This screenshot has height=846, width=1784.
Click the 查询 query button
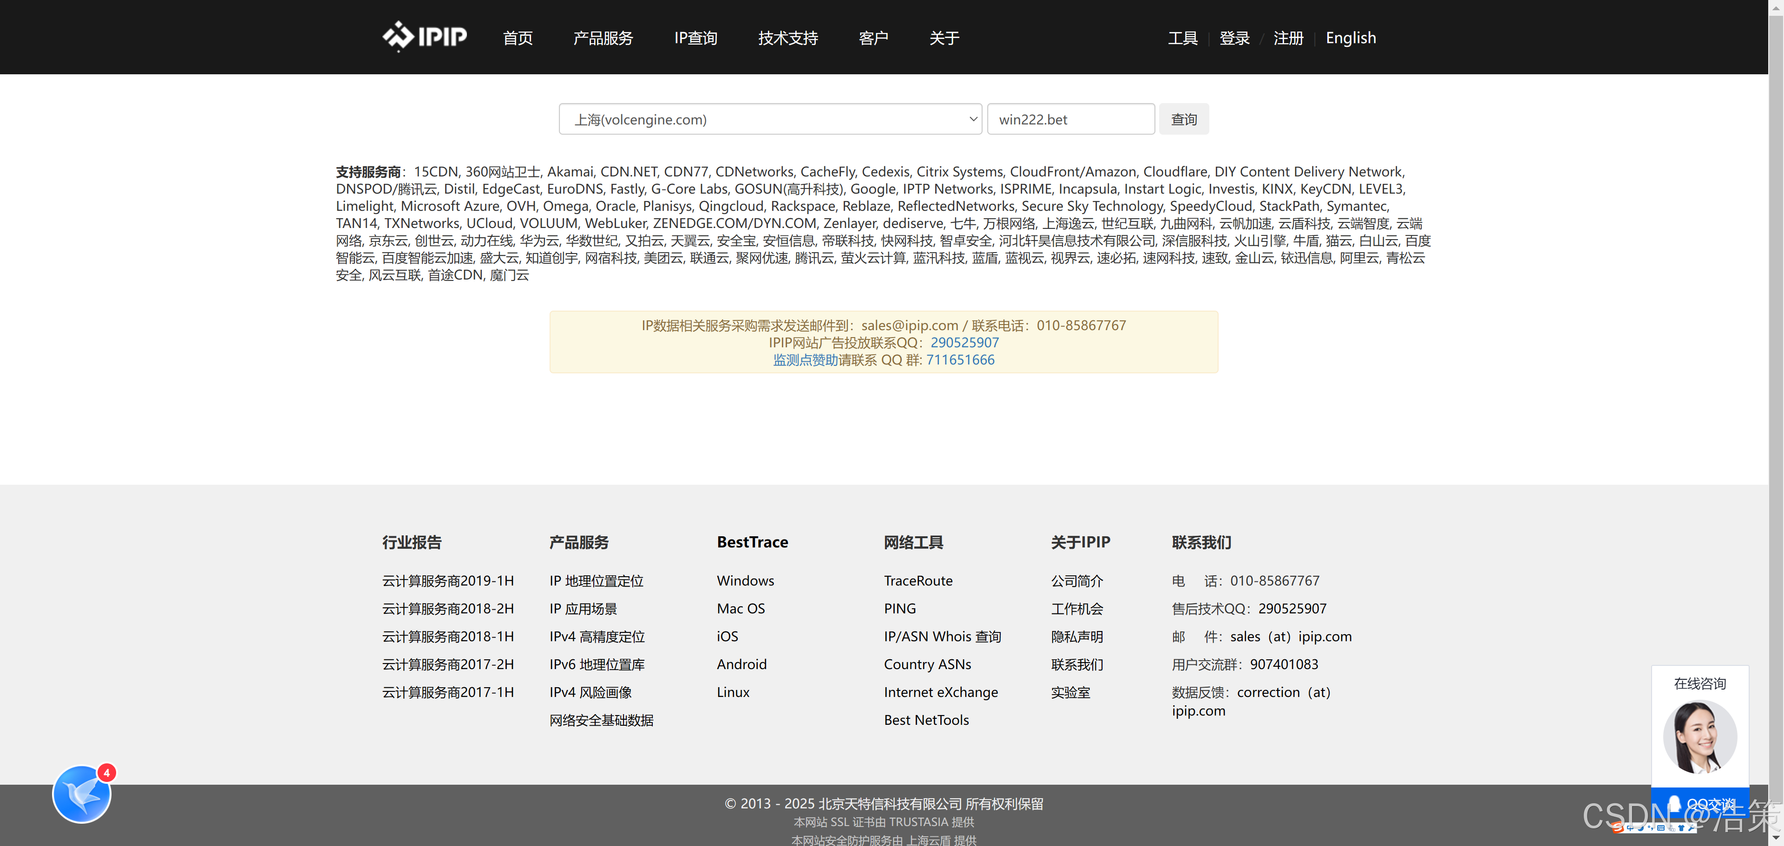(1184, 119)
